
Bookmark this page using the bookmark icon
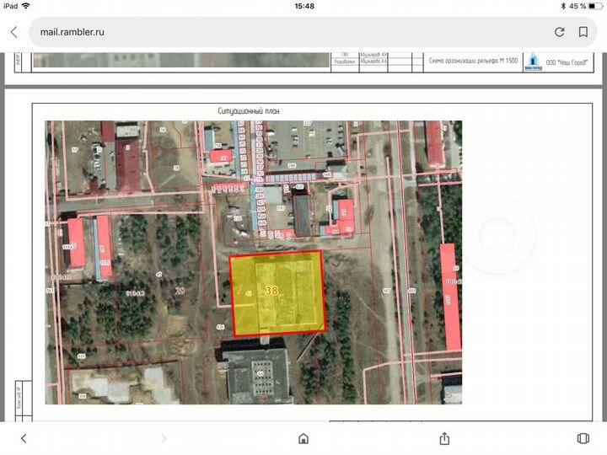pyautogui.click(x=583, y=32)
